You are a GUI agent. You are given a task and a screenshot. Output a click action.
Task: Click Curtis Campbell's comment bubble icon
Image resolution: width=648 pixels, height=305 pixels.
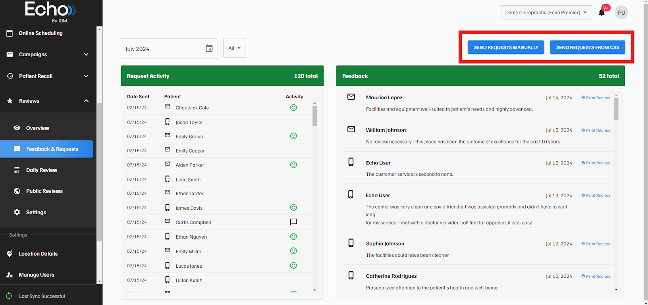pyautogui.click(x=294, y=222)
